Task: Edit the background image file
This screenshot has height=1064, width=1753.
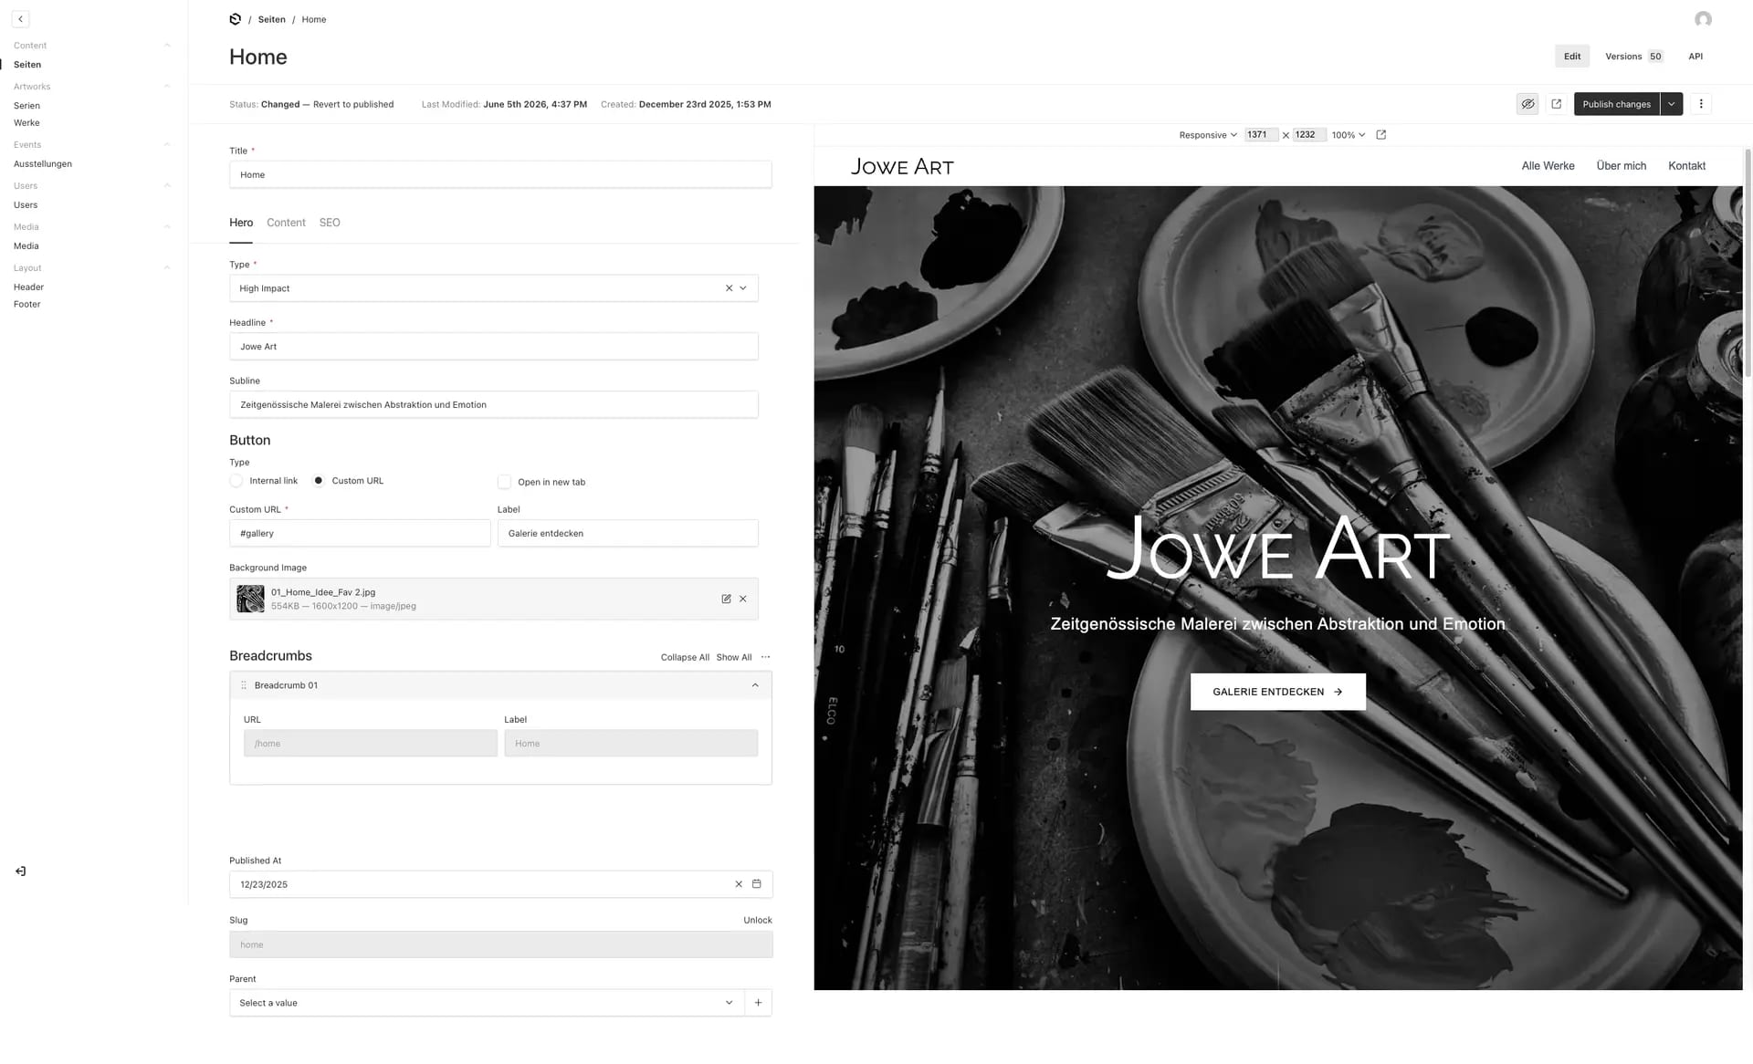Action: point(726,599)
